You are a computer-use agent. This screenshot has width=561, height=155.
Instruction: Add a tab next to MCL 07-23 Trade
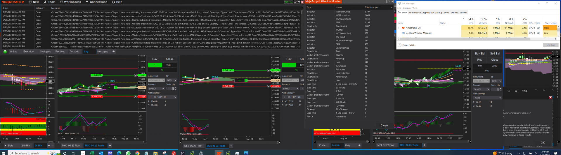(424, 145)
